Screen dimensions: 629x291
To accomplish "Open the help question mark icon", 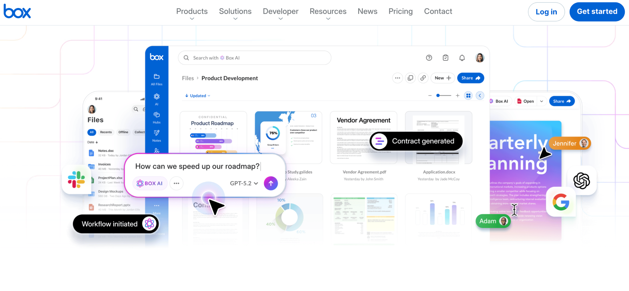I will coord(429,58).
